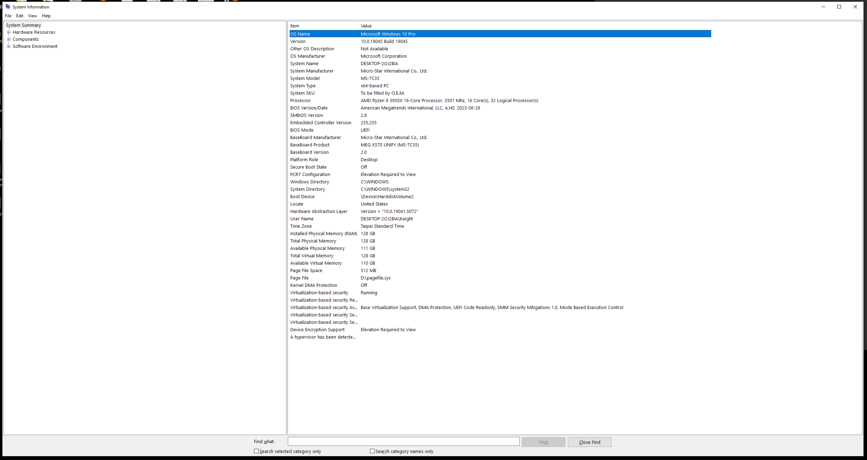Screen dimensions: 867x460
Task: Select the Device Encryption Support row
Action: click(x=500, y=330)
